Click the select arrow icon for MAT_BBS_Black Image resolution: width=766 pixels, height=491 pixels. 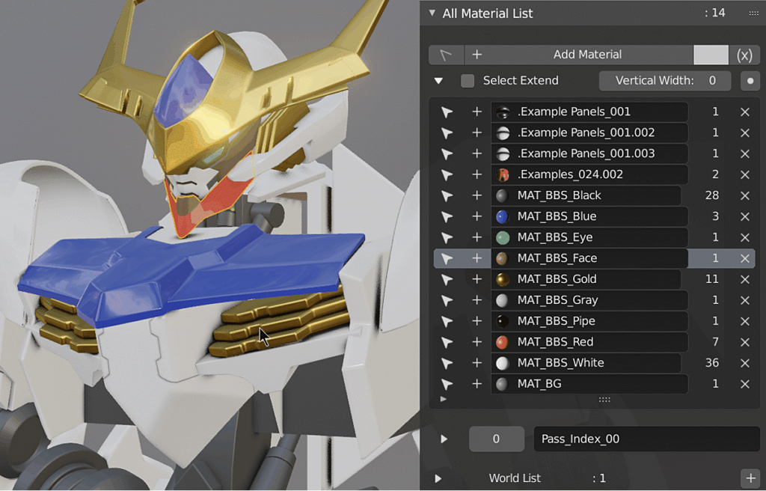(447, 195)
